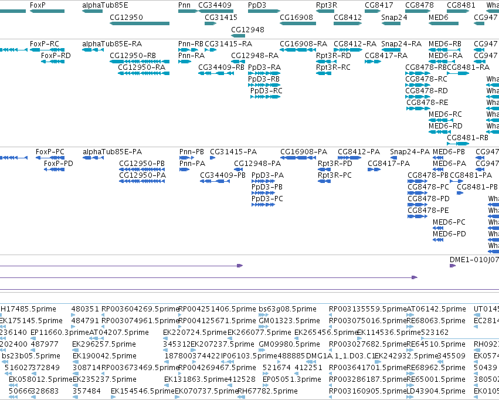Select the CG8478-RE transcript label
The image size is (499, 400).
[427, 103]
